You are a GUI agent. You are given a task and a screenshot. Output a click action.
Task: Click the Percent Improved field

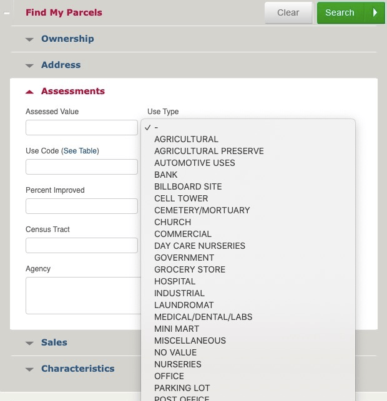pos(81,206)
